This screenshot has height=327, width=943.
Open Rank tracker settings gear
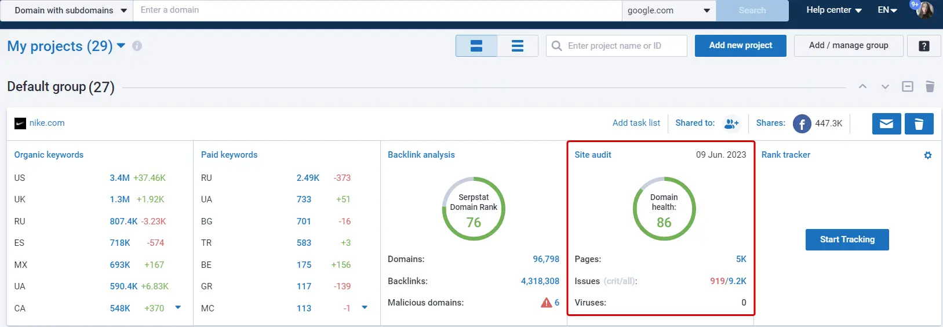927,155
